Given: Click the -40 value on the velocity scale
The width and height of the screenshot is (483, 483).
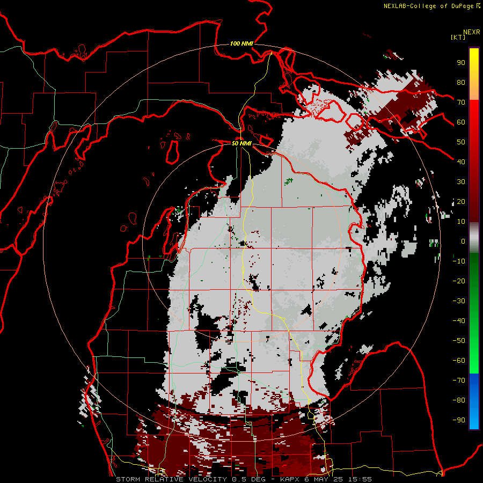Looking at the screenshot, I should 459,321.
